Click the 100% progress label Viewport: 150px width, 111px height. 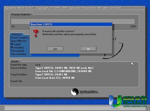(133, 26)
